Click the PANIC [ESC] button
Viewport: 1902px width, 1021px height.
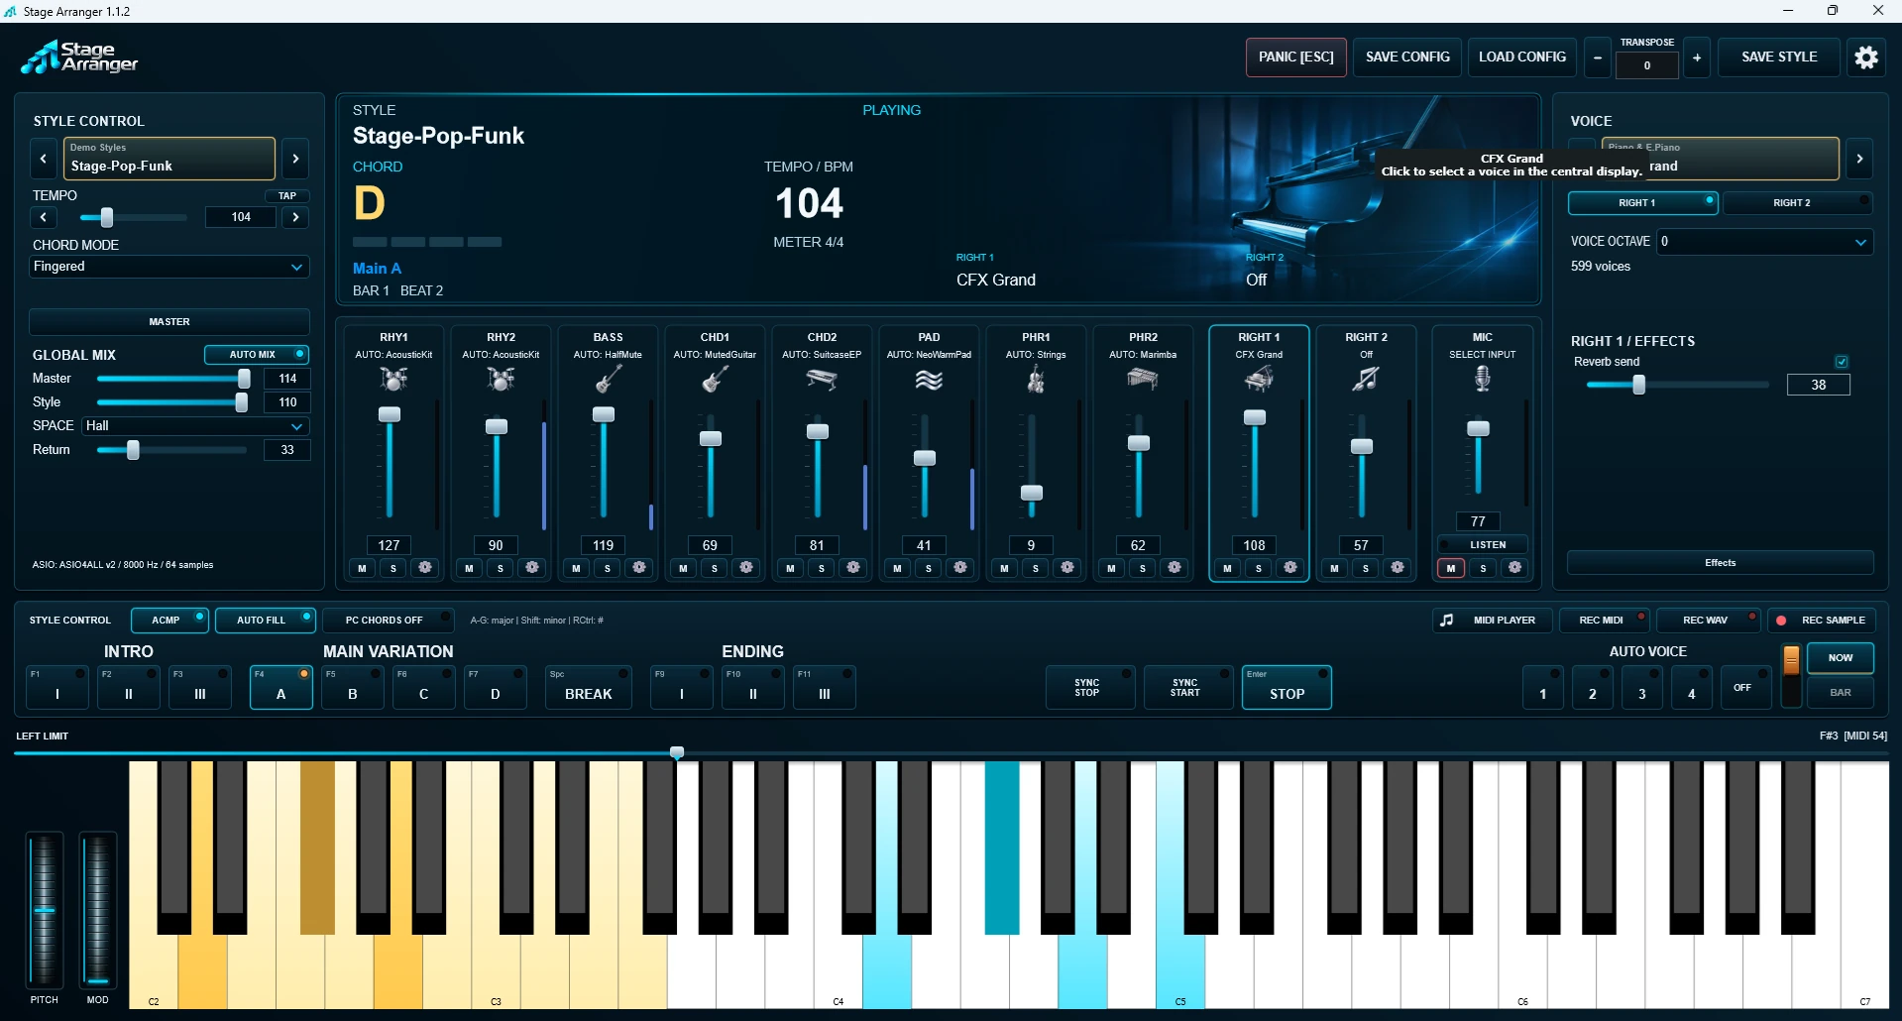click(1295, 57)
